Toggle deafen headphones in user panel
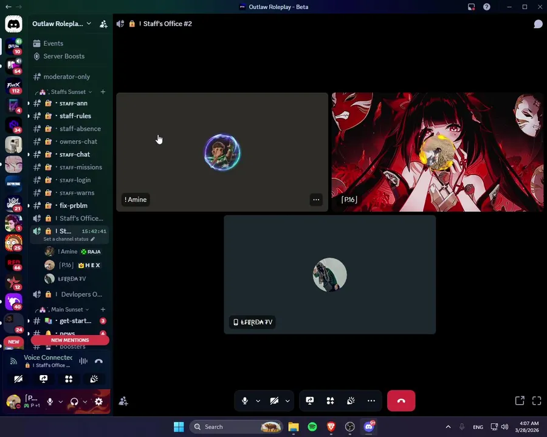 coord(74,401)
